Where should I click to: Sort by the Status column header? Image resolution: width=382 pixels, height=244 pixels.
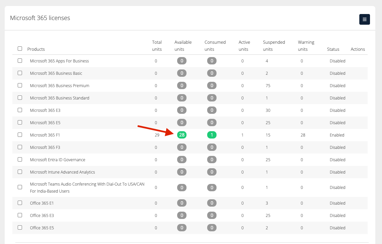tap(333, 49)
